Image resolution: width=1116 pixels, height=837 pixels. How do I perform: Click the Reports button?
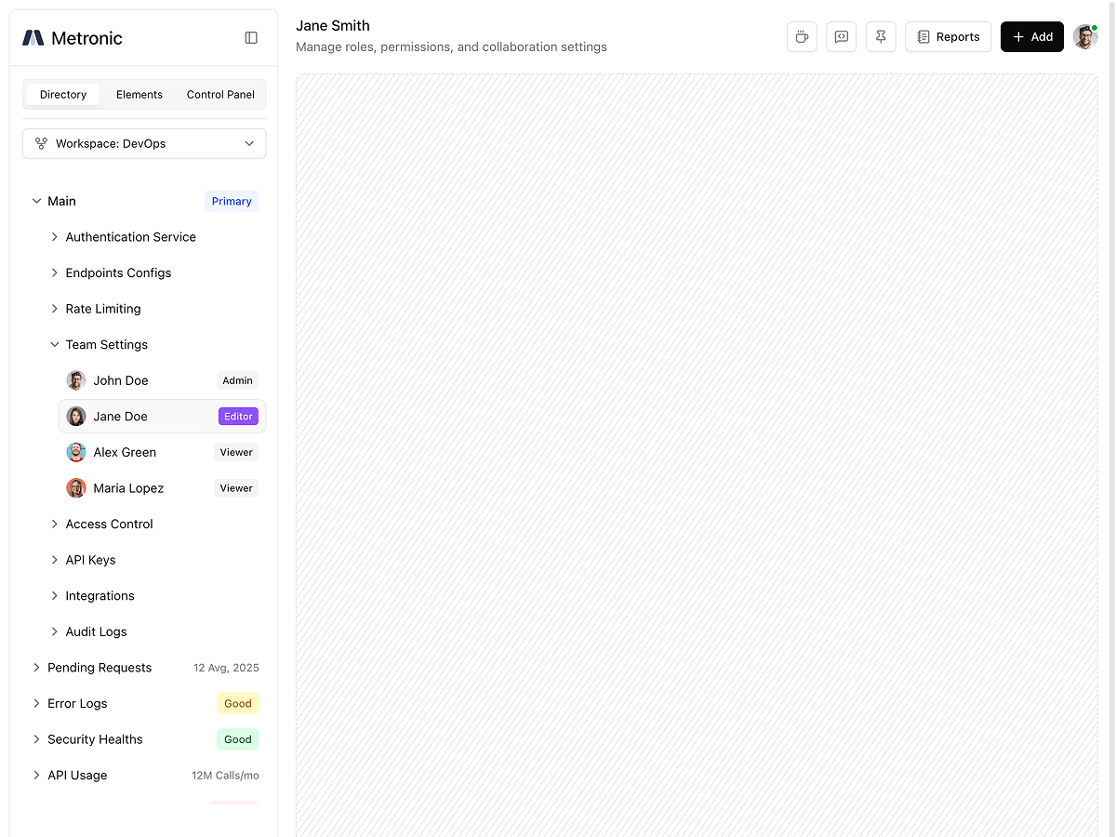pyautogui.click(x=948, y=37)
